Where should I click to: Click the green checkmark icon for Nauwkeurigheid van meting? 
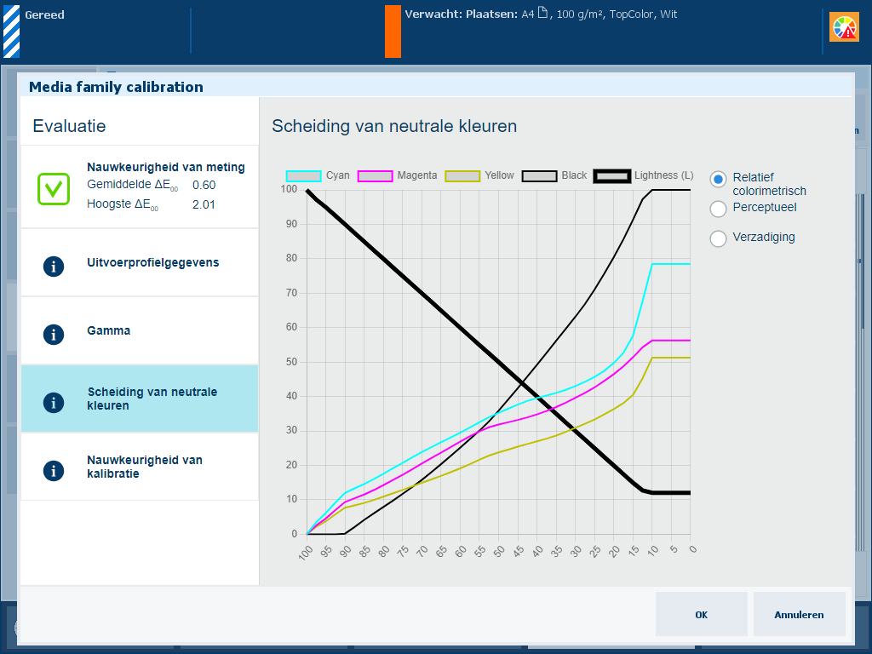click(x=54, y=189)
